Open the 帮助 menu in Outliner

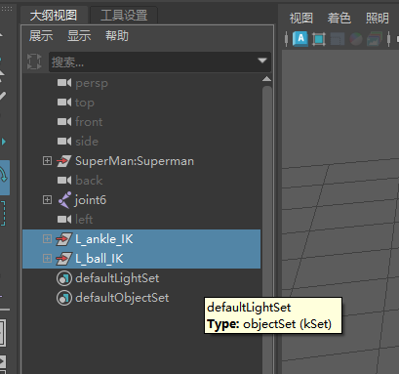117,36
